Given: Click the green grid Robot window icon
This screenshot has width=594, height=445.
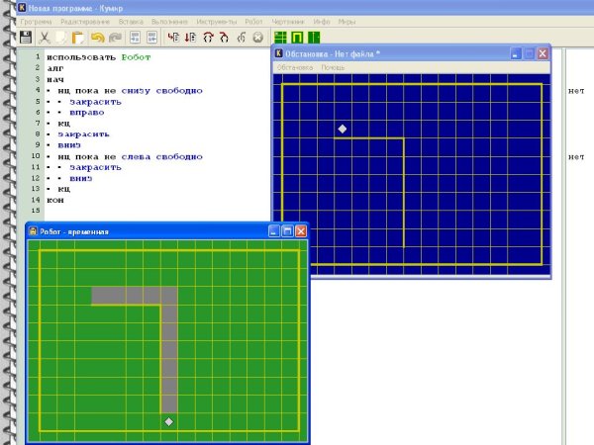Looking at the screenshot, I should click(x=280, y=37).
